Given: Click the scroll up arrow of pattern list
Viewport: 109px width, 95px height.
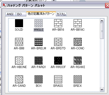Looking at the screenshot, I should 102,21.
